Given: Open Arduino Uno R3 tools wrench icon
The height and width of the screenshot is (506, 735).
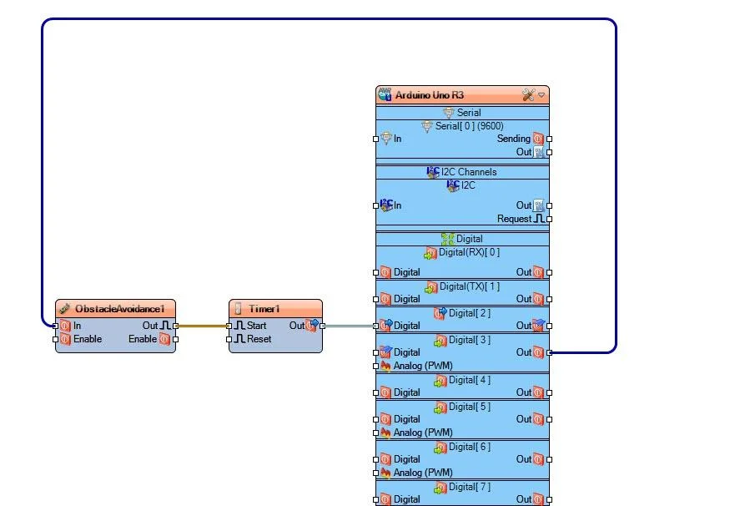Looking at the screenshot, I should click(x=527, y=95).
